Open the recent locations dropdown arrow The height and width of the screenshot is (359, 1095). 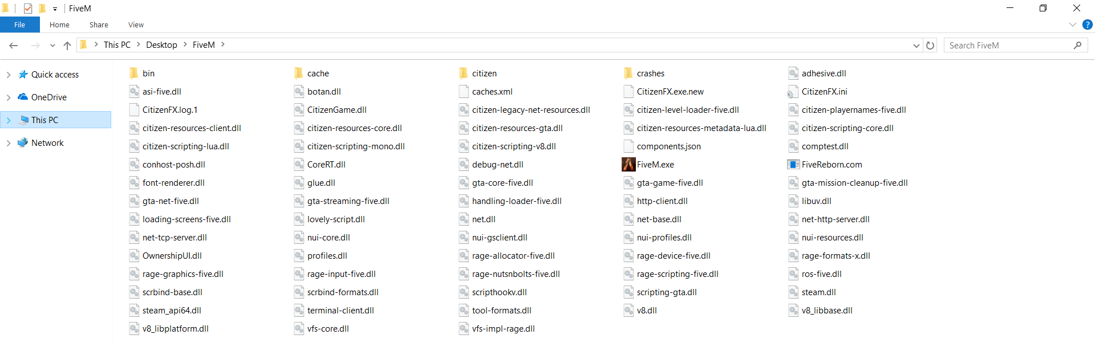(52, 46)
